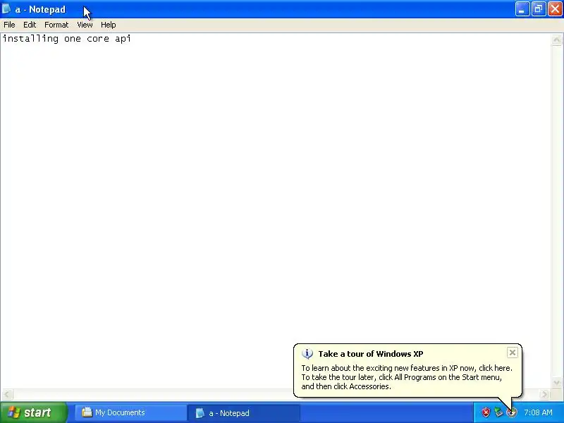Click inside the Notepad text area
The height and width of the screenshot is (423, 564).
point(276,211)
